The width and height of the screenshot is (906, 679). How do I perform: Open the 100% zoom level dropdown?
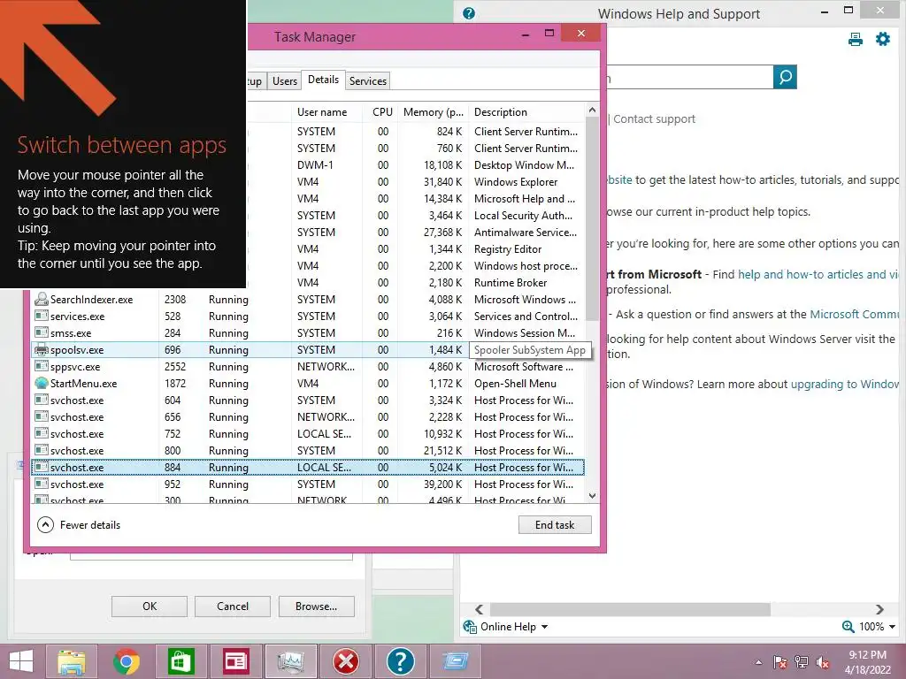(x=876, y=627)
